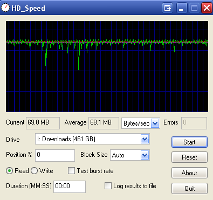Click the Quit button
Viewport: 213px width, 200px height.
189,188
